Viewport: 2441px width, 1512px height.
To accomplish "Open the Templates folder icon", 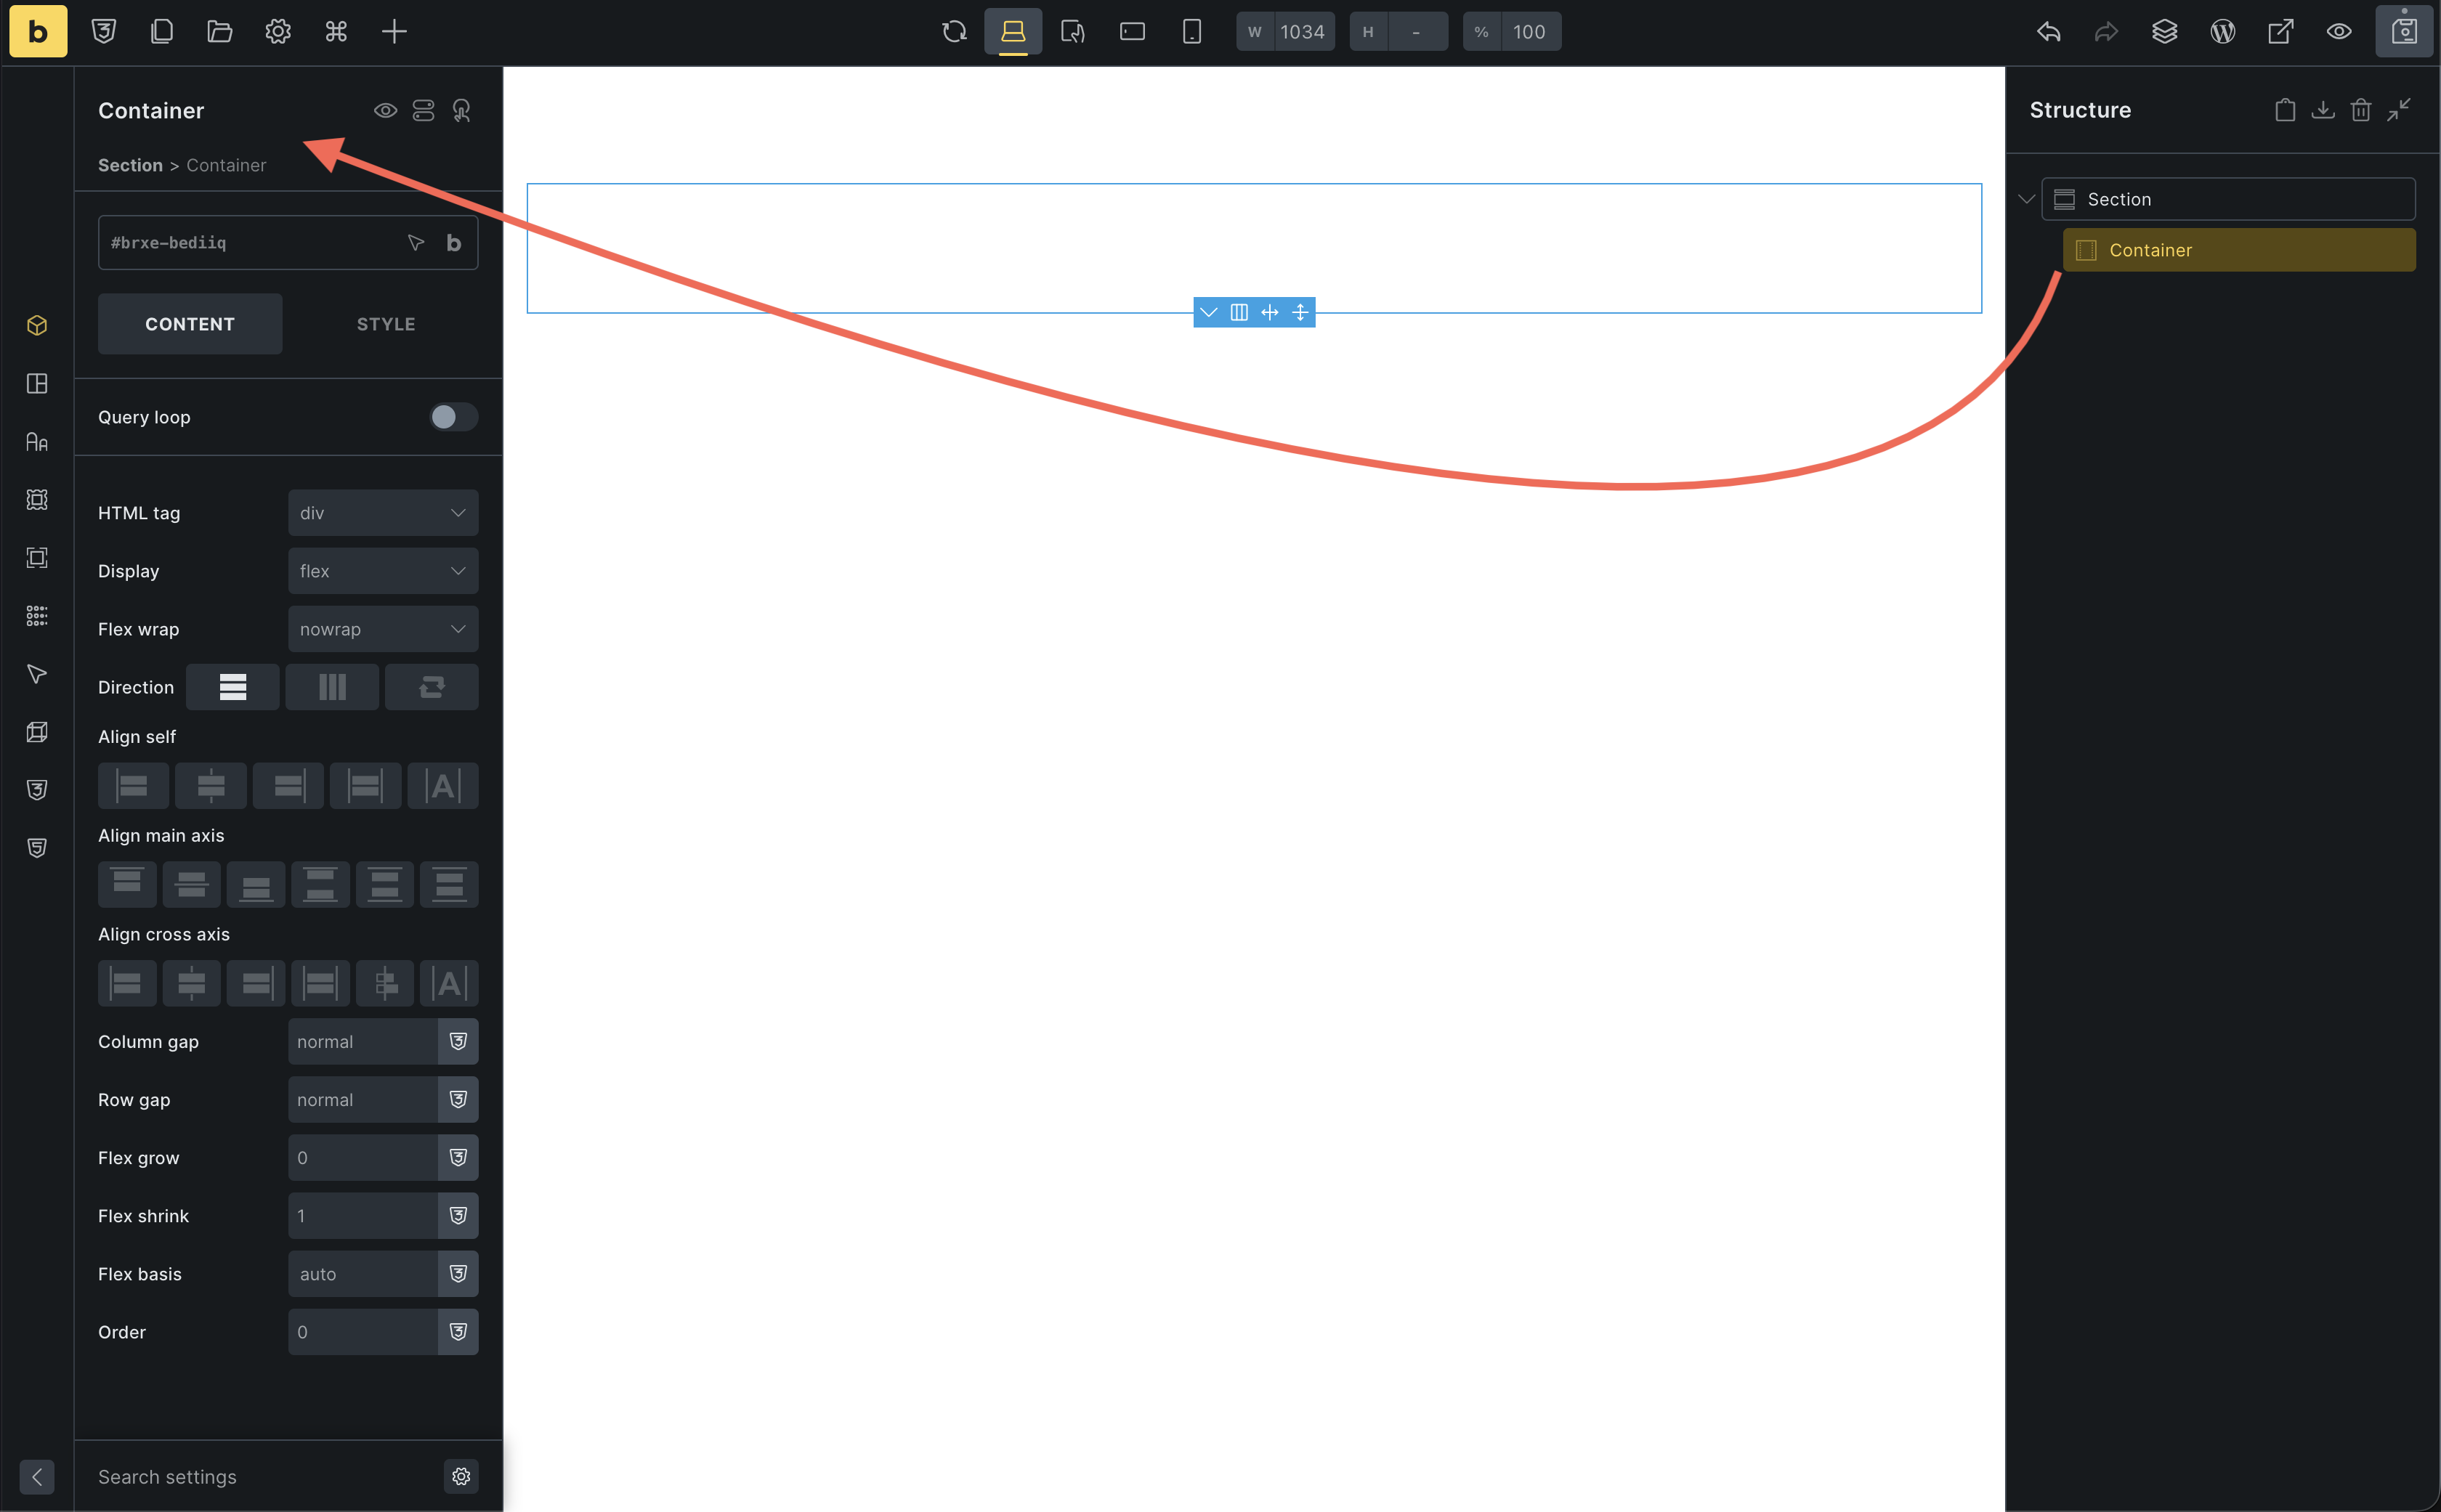I will pyautogui.click(x=219, y=31).
